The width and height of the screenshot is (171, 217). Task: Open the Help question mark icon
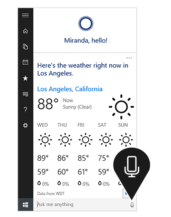click(26, 110)
